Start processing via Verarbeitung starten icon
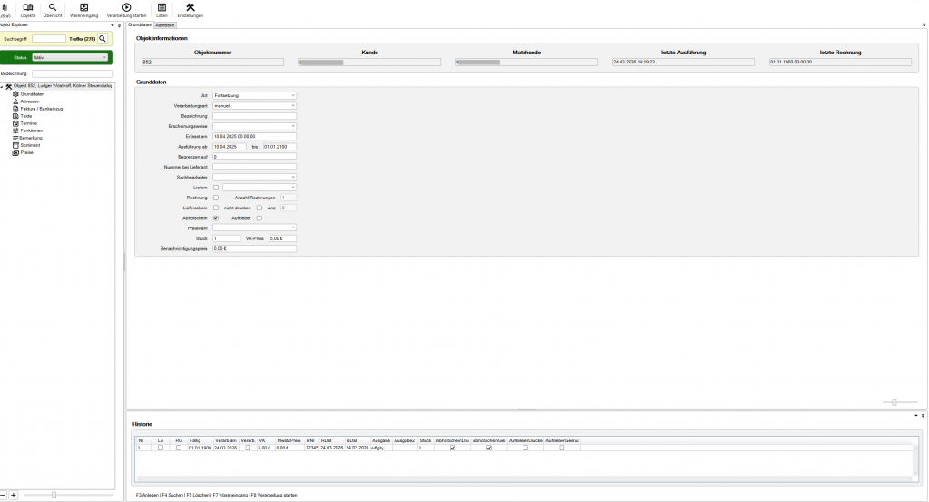This screenshot has height=502, width=929. point(126,10)
